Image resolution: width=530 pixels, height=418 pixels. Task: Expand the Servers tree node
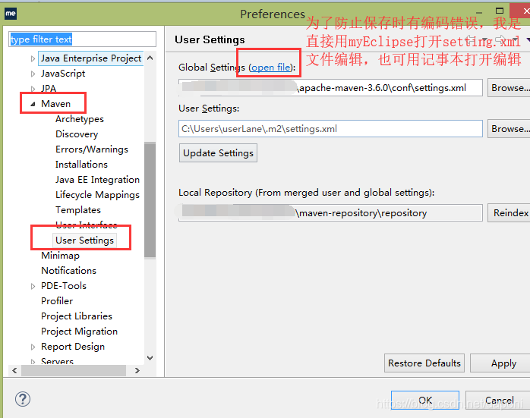33,362
